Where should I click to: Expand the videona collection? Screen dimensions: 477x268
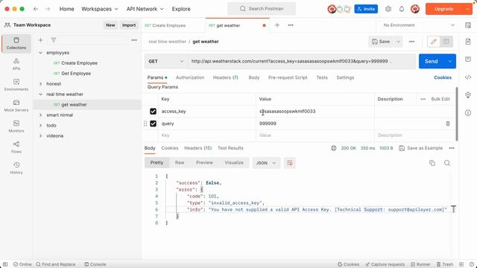40,135
